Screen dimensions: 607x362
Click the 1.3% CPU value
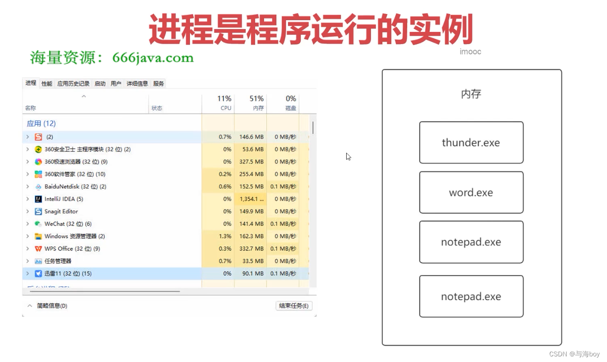(225, 236)
